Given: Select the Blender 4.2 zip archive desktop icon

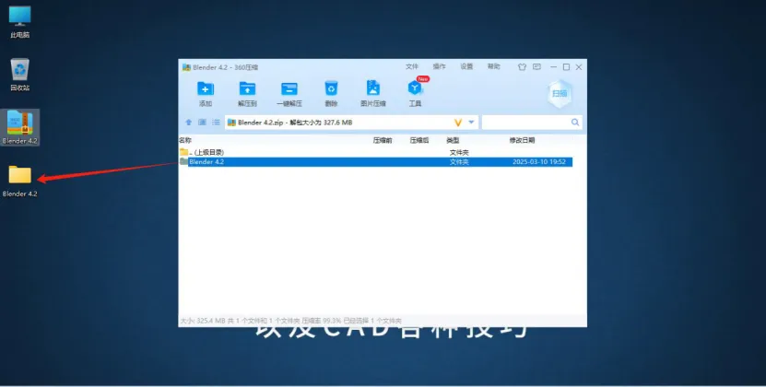Looking at the screenshot, I should (20, 127).
